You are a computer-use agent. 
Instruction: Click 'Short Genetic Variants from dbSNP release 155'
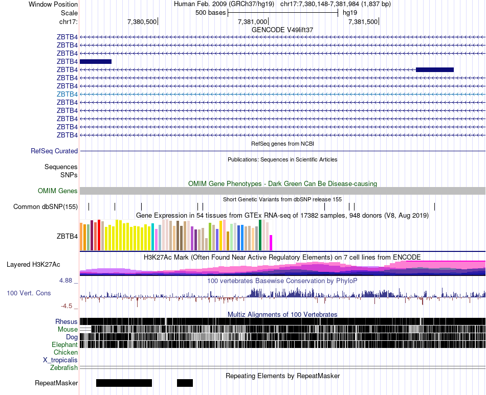pos(282,199)
